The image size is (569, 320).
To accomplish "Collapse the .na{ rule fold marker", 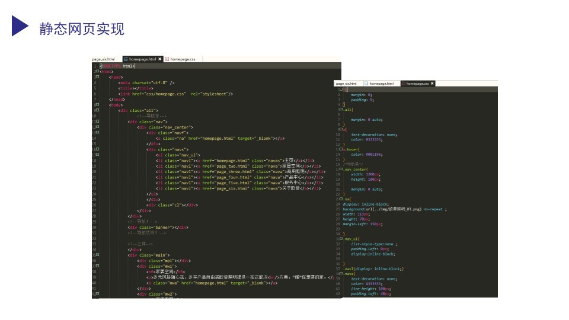I will tap(341, 199).
